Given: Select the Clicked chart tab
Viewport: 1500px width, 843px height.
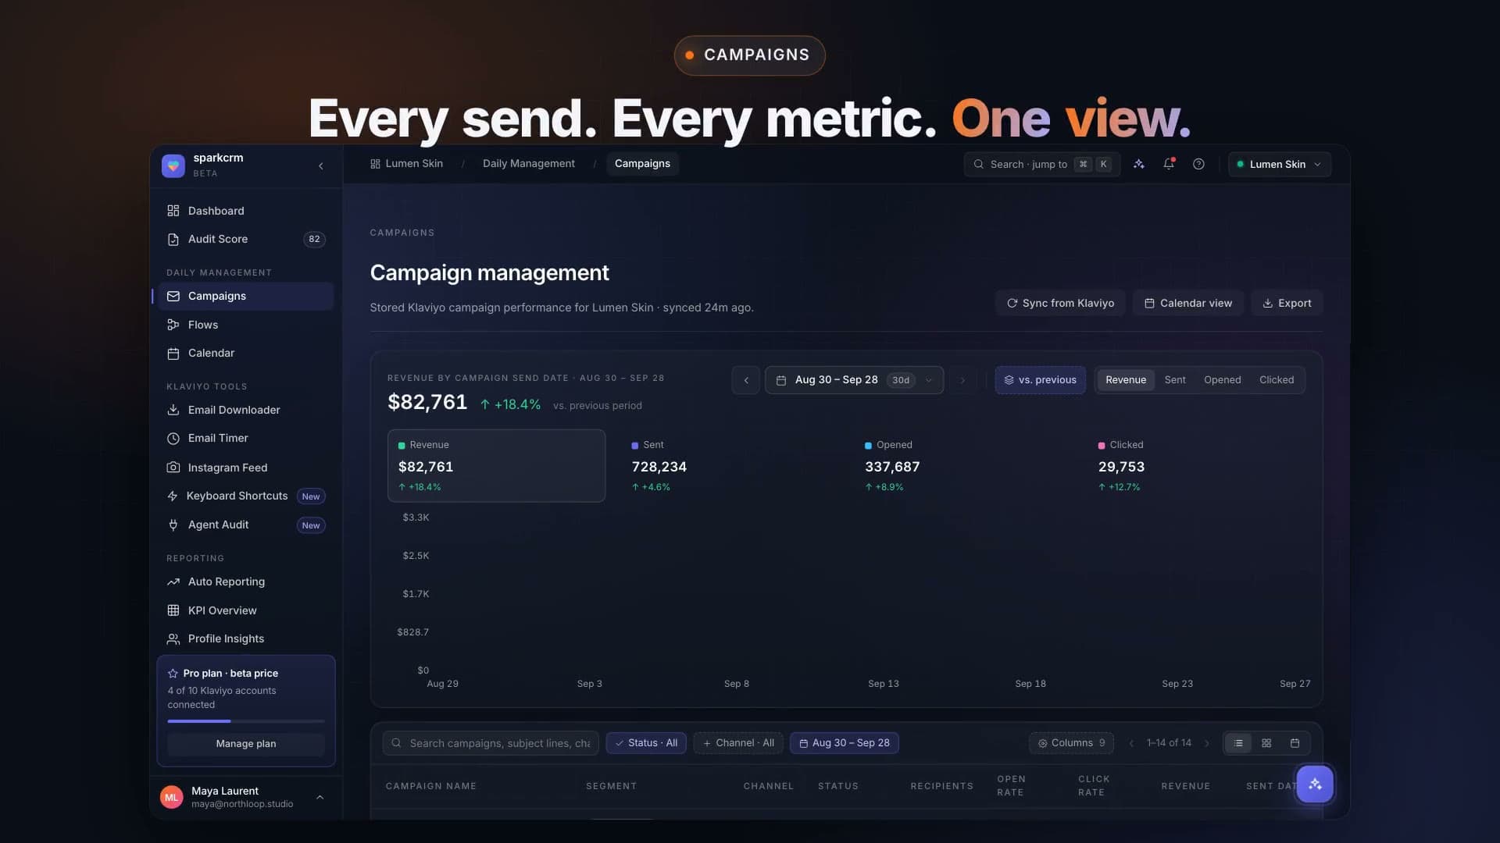Looking at the screenshot, I should pyautogui.click(x=1277, y=380).
